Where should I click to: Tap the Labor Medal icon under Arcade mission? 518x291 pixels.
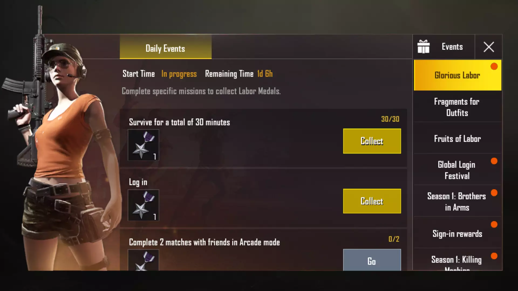143,260
